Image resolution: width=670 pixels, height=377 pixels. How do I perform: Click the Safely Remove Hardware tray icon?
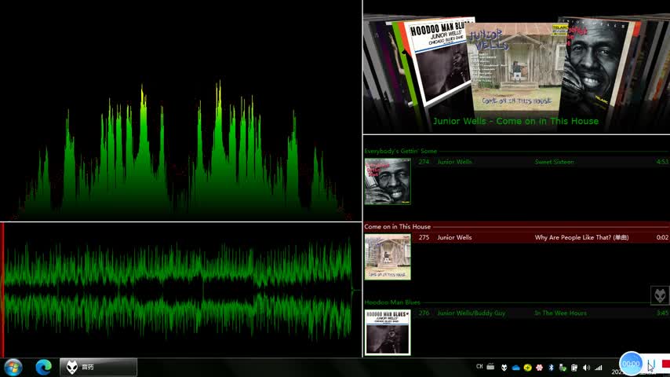click(563, 367)
